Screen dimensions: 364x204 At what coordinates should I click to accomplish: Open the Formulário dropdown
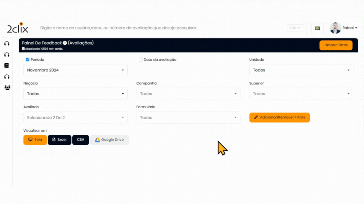[x=188, y=117]
